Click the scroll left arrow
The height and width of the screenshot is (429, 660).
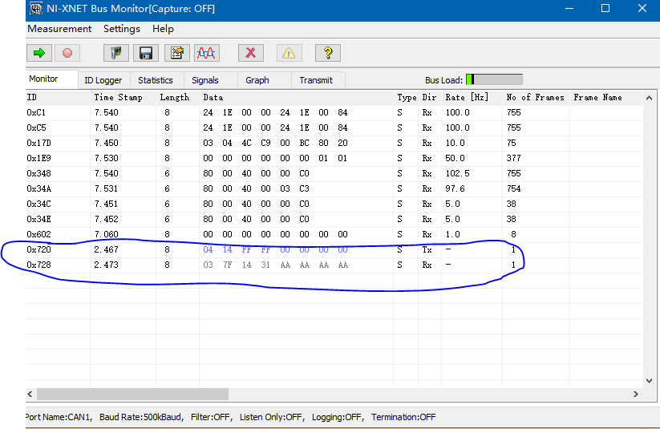pos(30,394)
